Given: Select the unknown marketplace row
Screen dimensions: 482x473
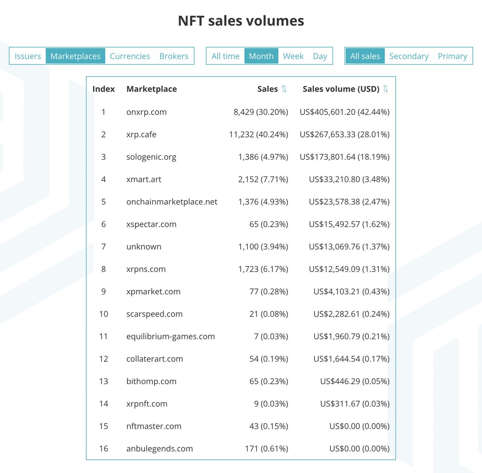Looking at the screenshot, I should (x=143, y=246).
